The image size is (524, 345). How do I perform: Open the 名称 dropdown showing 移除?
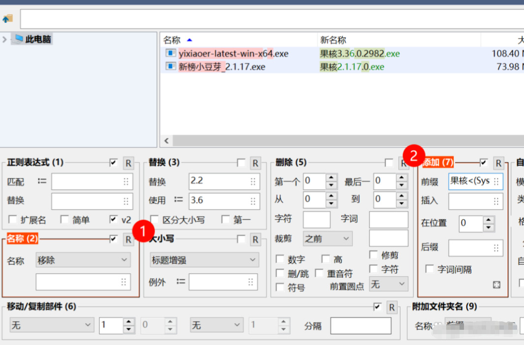[83, 260]
